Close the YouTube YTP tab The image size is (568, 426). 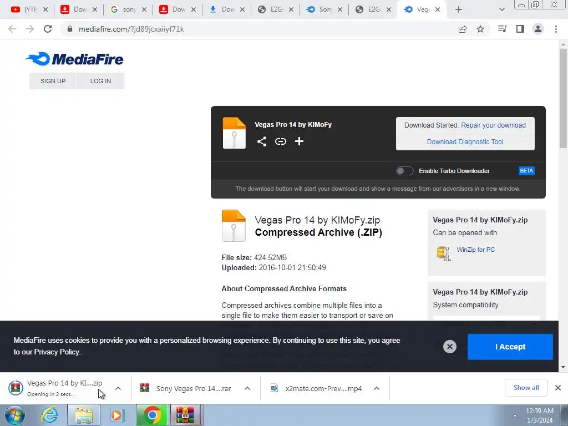(x=45, y=9)
